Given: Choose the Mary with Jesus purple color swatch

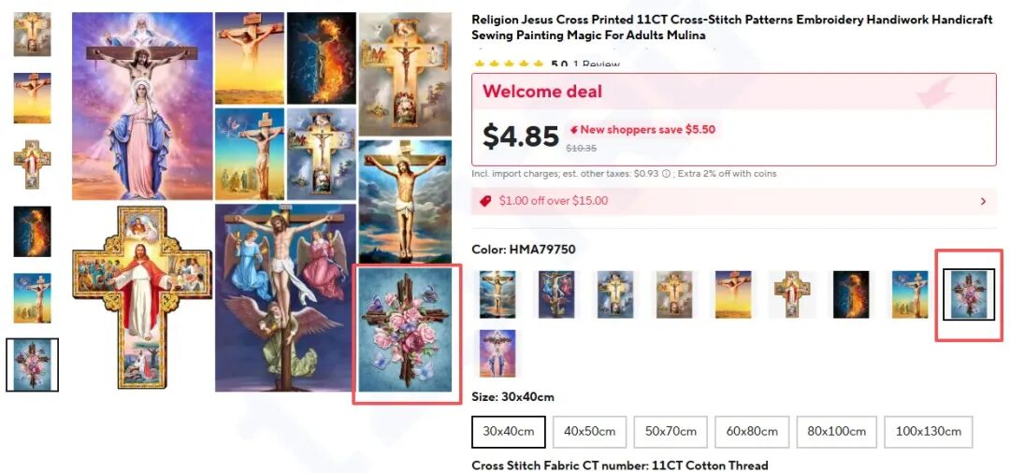Looking at the screenshot, I should coord(498,353).
